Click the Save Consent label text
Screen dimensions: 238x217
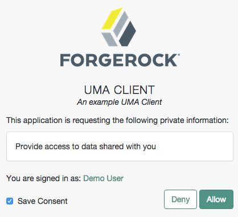pos(43,201)
